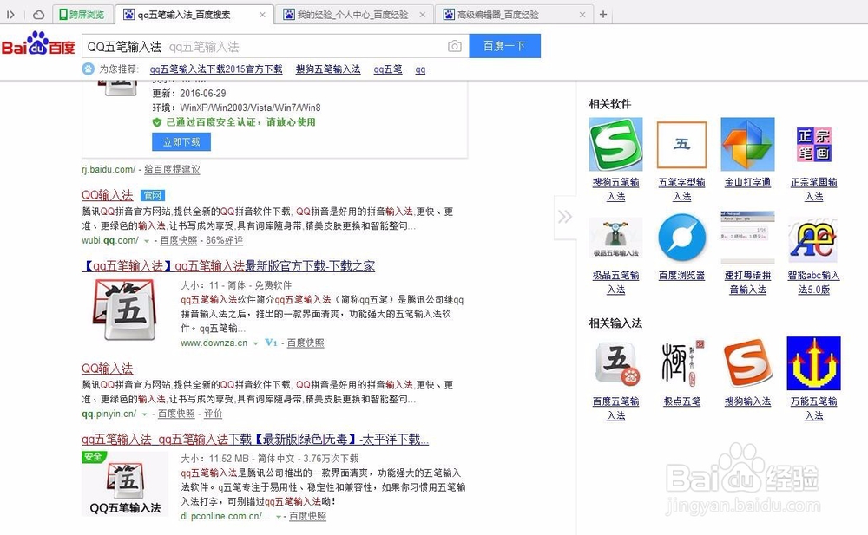Click the 百度一下 search button
The width and height of the screenshot is (868, 535).
pyautogui.click(x=504, y=46)
